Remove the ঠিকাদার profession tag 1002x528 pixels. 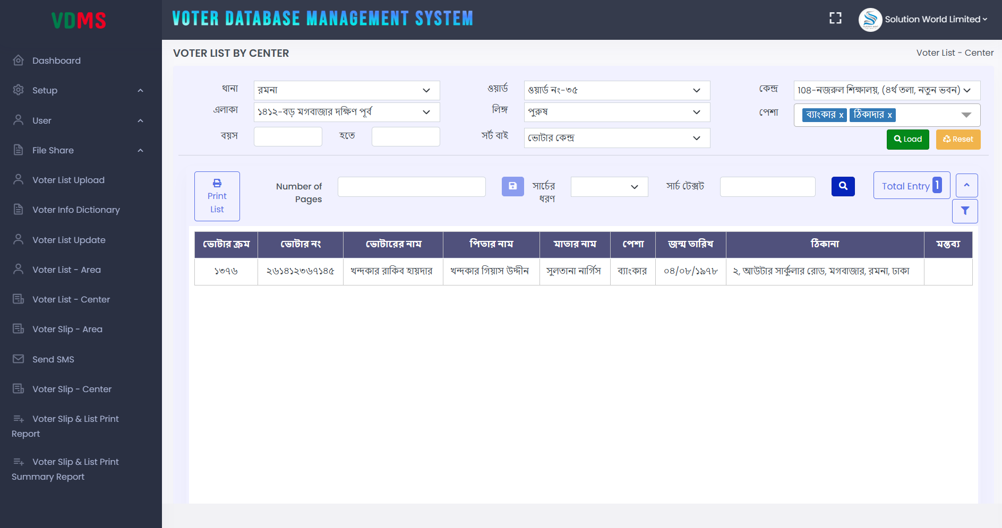point(889,115)
